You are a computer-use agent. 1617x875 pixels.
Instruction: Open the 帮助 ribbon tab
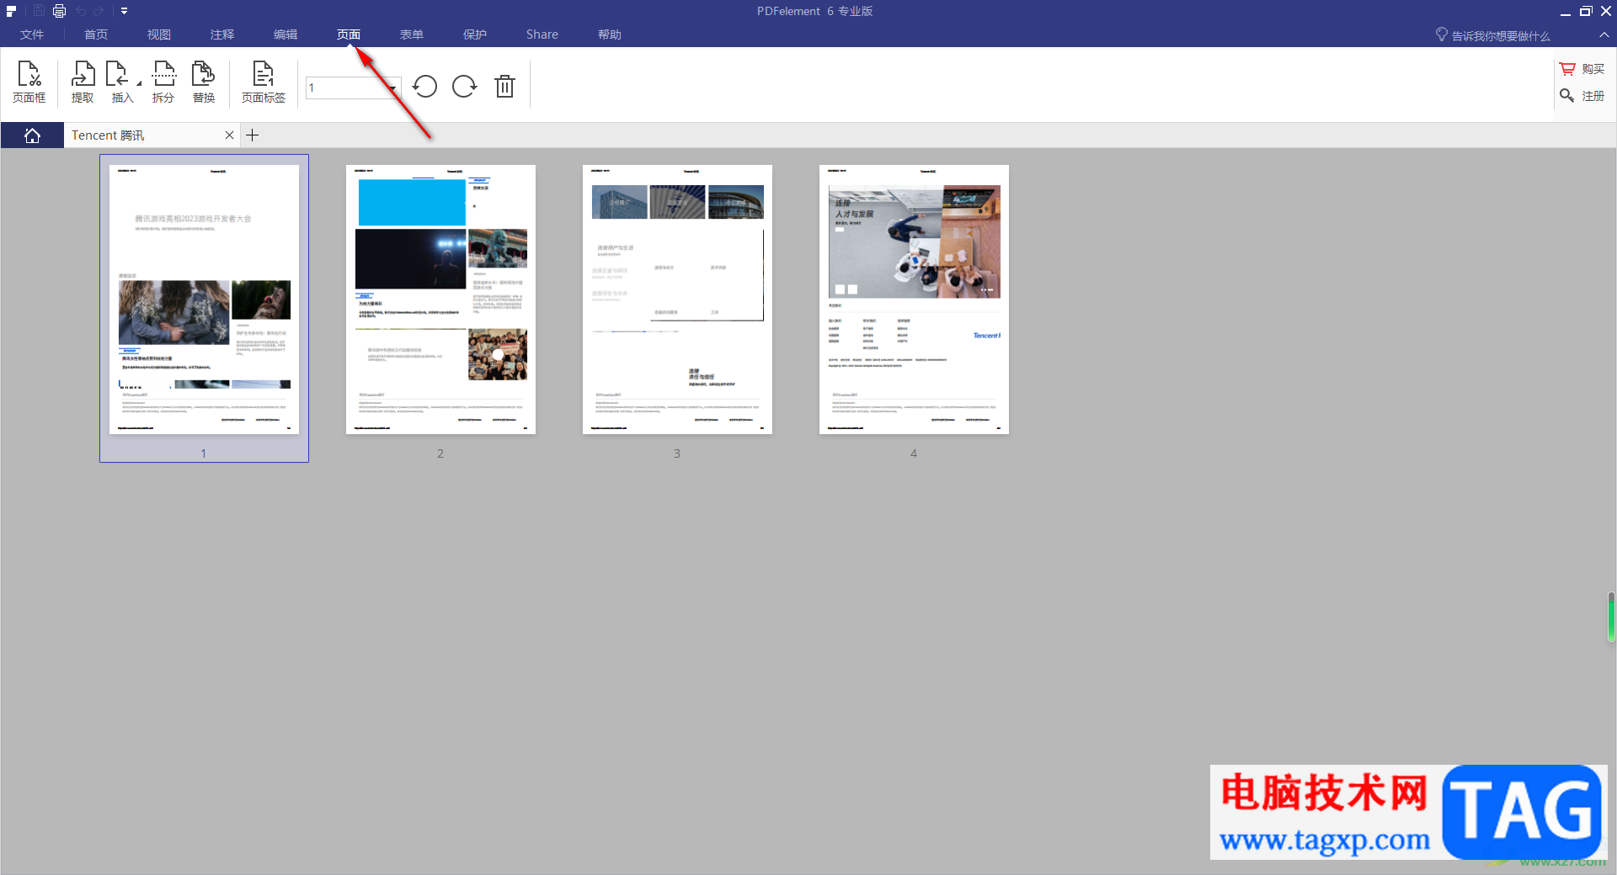click(x=610, y=34)
